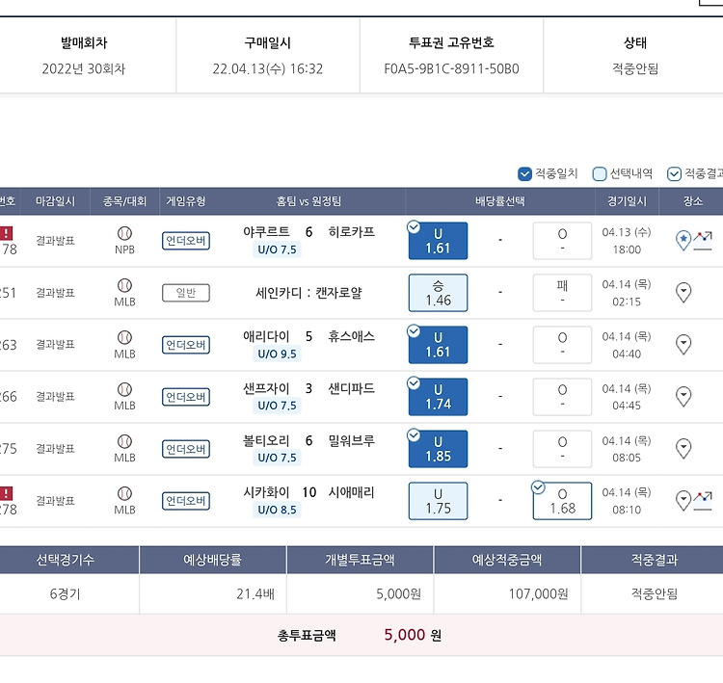Select U 1.74 odds for 샌프자이 game

click(438, 397)
